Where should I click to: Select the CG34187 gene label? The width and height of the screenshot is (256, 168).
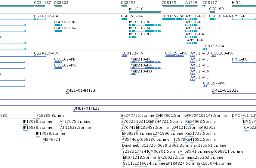(x=42, y=3)
